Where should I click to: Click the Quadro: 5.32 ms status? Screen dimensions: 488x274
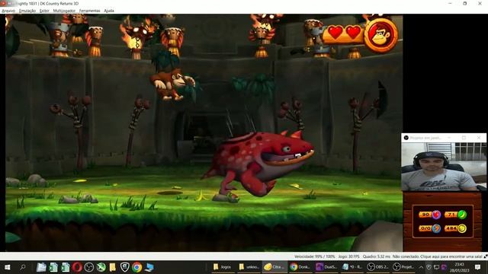[376, 256]
